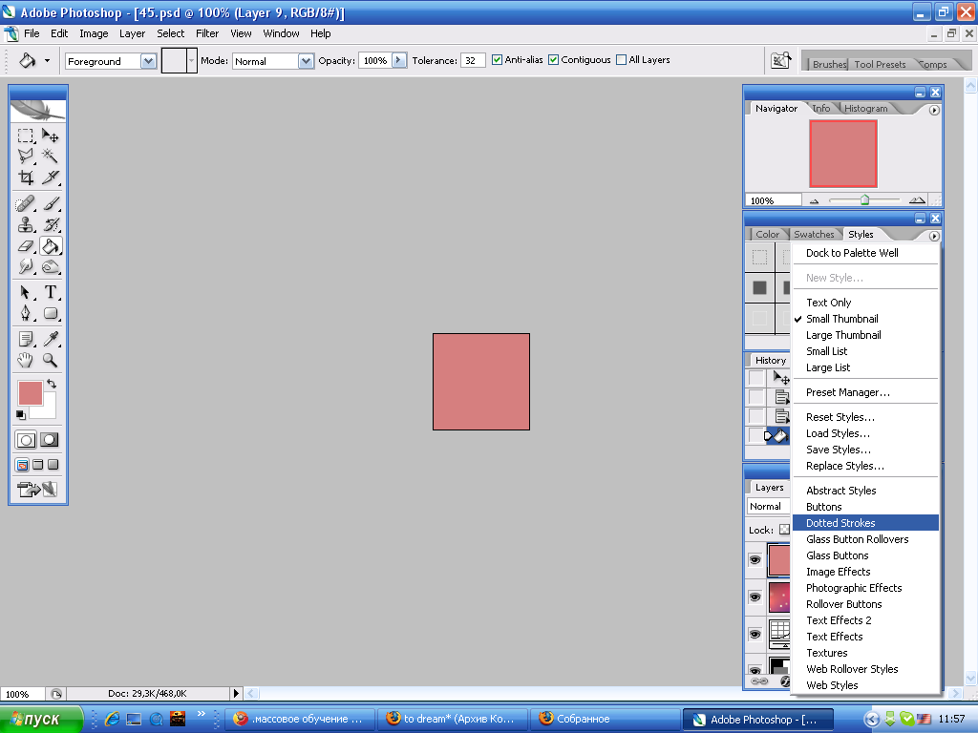Image resolution: width=978 pixels, height=733 pixels.
Task: Select the Eraser tool
Action: 25,246
